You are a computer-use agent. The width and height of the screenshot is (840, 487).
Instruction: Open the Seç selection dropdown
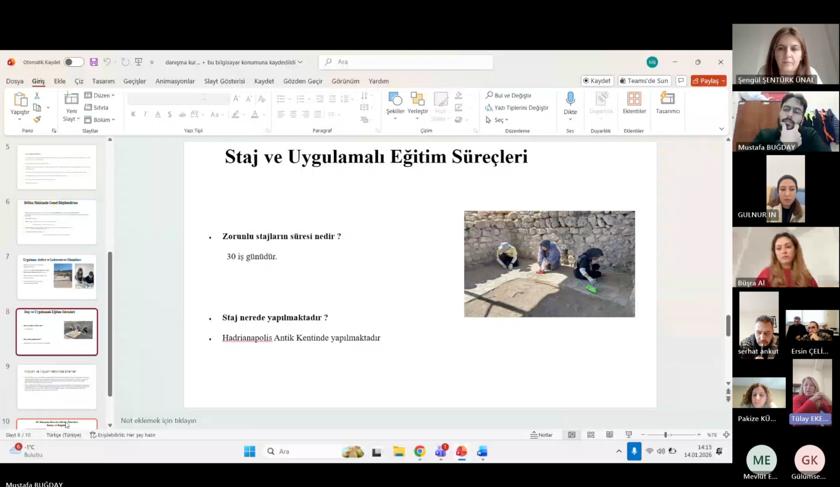(x=498, y=120)
